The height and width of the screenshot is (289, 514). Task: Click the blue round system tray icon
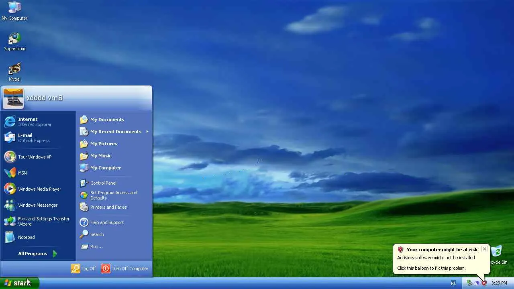tap(477, 283)
